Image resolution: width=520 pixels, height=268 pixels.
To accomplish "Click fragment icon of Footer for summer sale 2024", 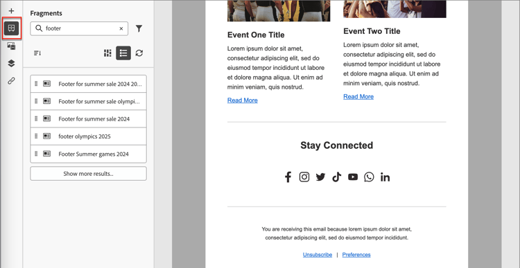I will (x=46, y=118).
